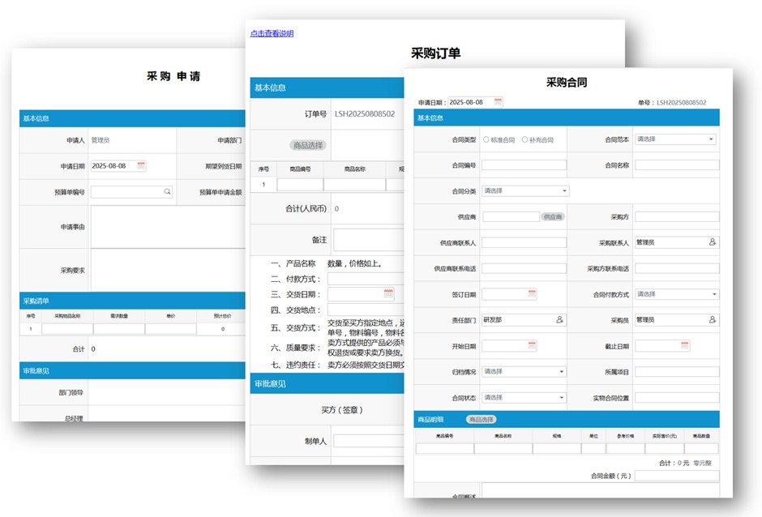Click person selector icon in 责任部门 field
This screenshot has height=517, width=762.
[559, 320]
